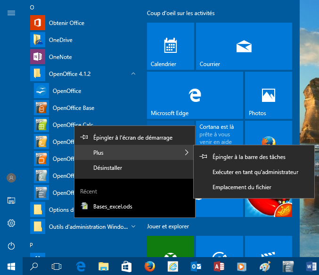Viewport: 319px width, 275px height.
Task: Open the Store from the taskbar
Action: 126,267
